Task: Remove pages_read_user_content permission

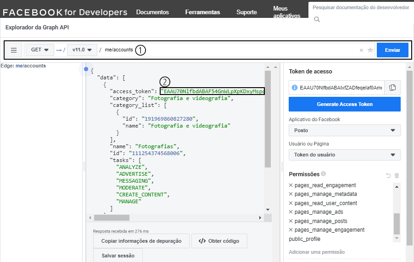Action: 291,203
